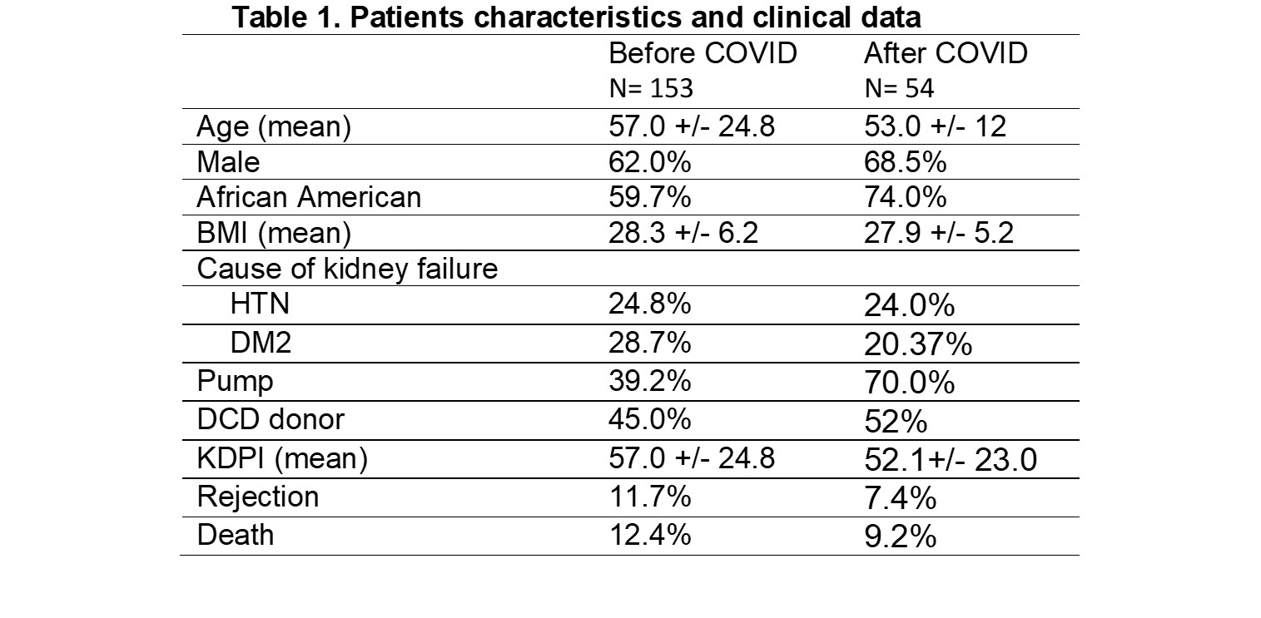Click the "DM2" row label

point(261,343)
